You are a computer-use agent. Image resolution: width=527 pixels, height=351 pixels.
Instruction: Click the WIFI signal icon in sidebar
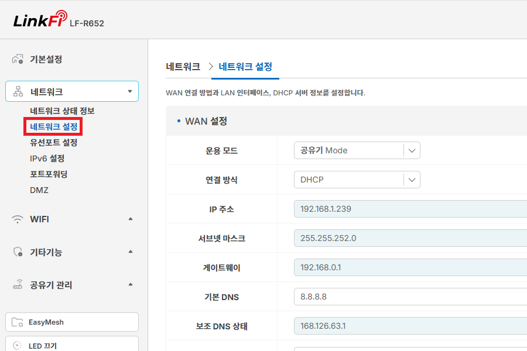[18, 219]
